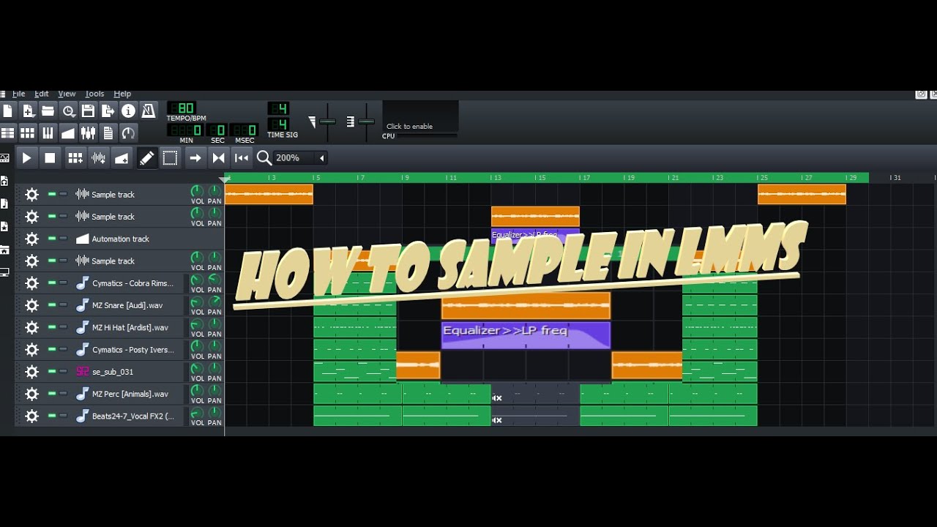This screenshot has height=527, width=937.
Task: Export the project with the export arrow icon
Action: (108, 111)
